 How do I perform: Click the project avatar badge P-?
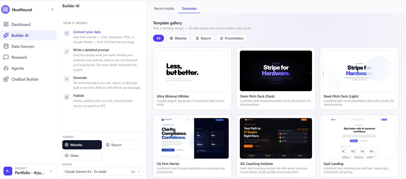[8, 171]
